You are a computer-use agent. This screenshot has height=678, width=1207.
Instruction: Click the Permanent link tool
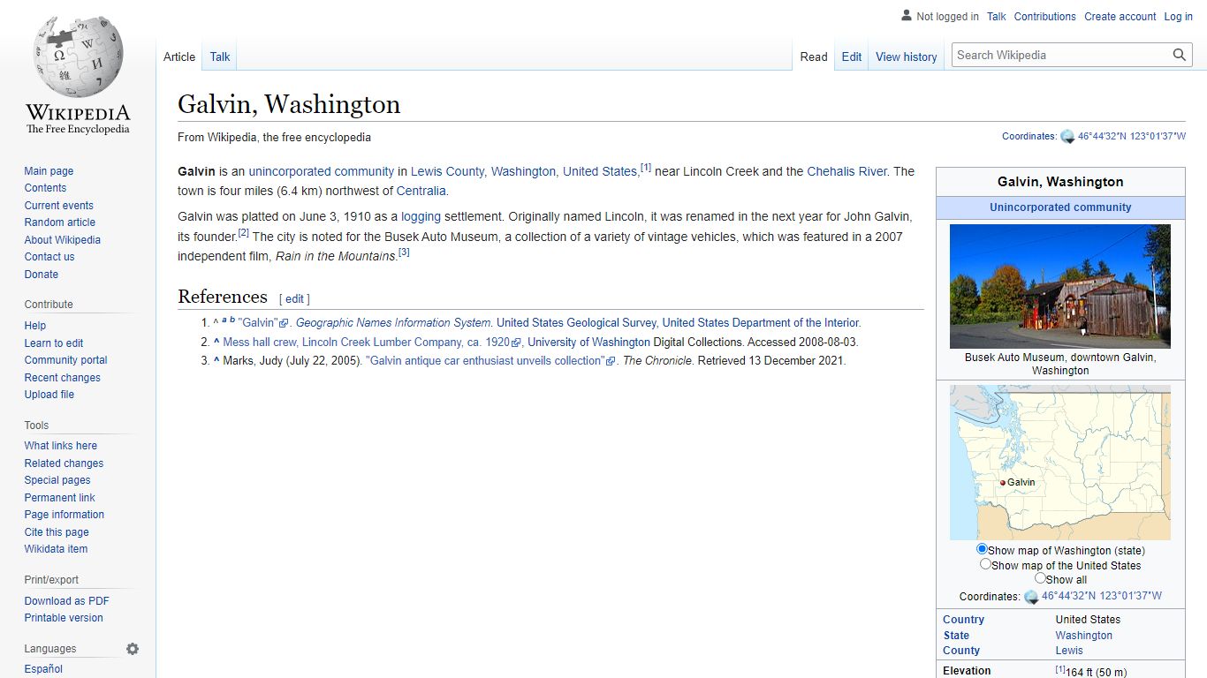[59, 498]
